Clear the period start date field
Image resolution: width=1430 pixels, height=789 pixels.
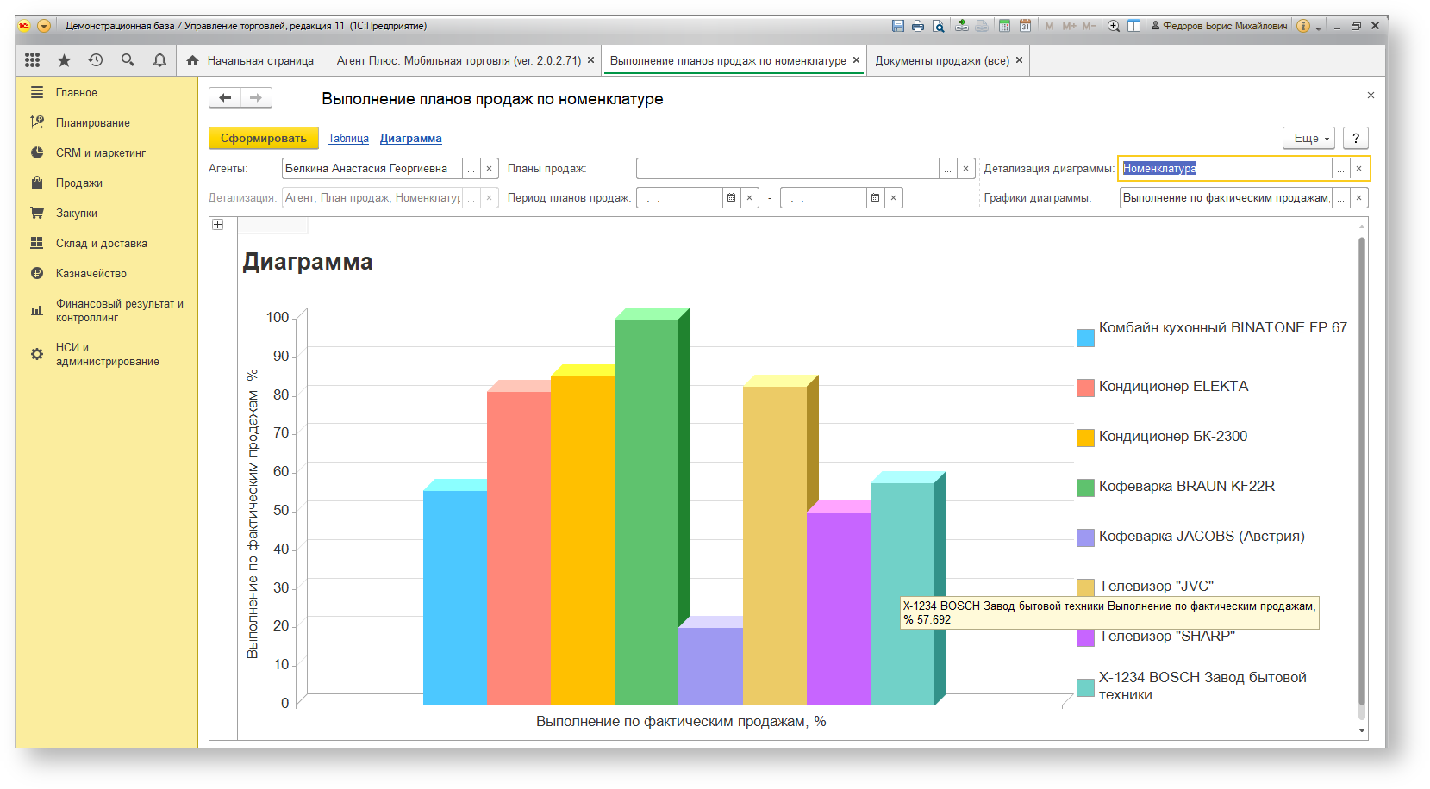tap(749, 198)
